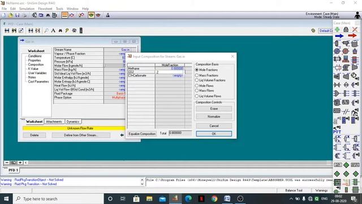This screenshot has height=204, width=362.
Task: Click the lock icon at the top of the palette
Action: [x=346, y=29]
